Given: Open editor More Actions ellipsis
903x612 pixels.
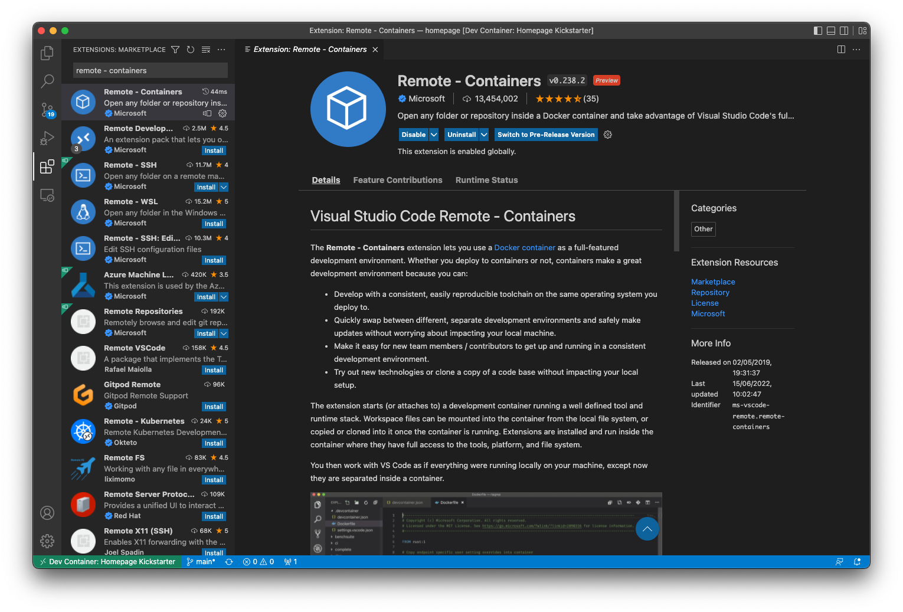Looking at the screenshot, I should click(857, 50).
